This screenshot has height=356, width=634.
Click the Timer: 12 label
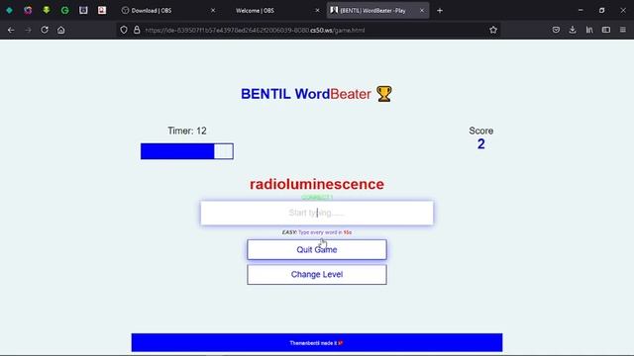click(187, 131)
